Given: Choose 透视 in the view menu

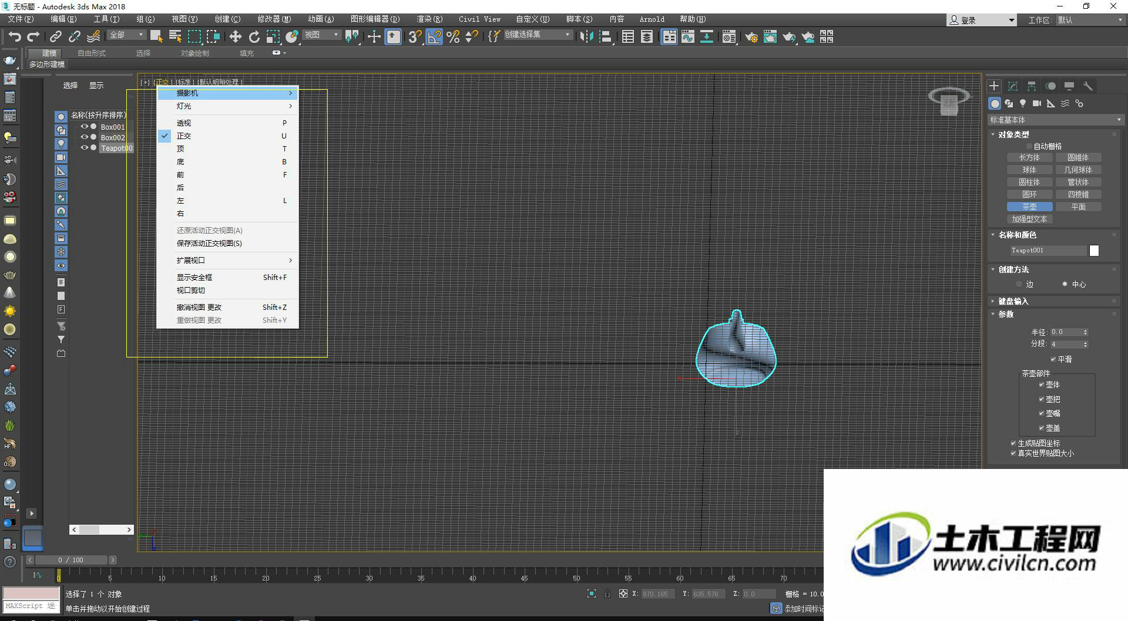Looking at the screenshot, I should pos(228,123).
